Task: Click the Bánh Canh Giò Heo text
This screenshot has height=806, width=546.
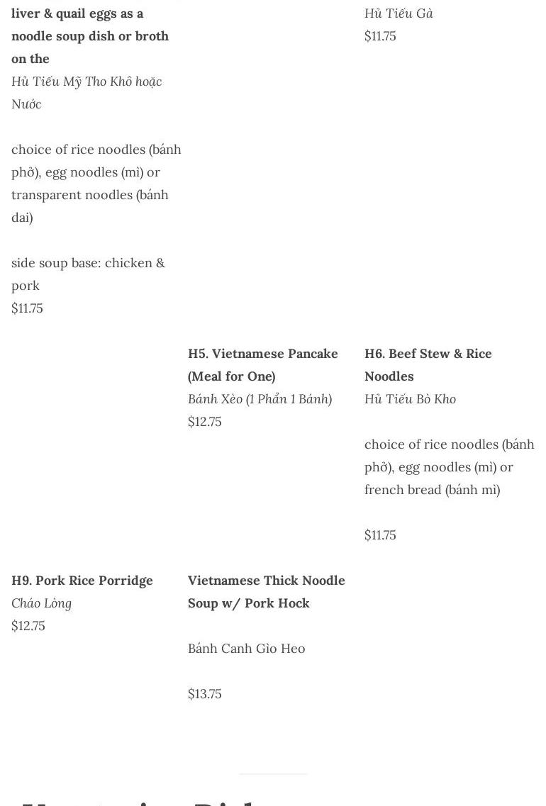Action: pos(246,649)
